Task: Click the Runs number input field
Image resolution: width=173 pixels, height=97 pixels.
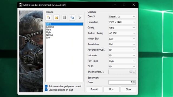Action: pyautogui.click(x=121, y=82)
